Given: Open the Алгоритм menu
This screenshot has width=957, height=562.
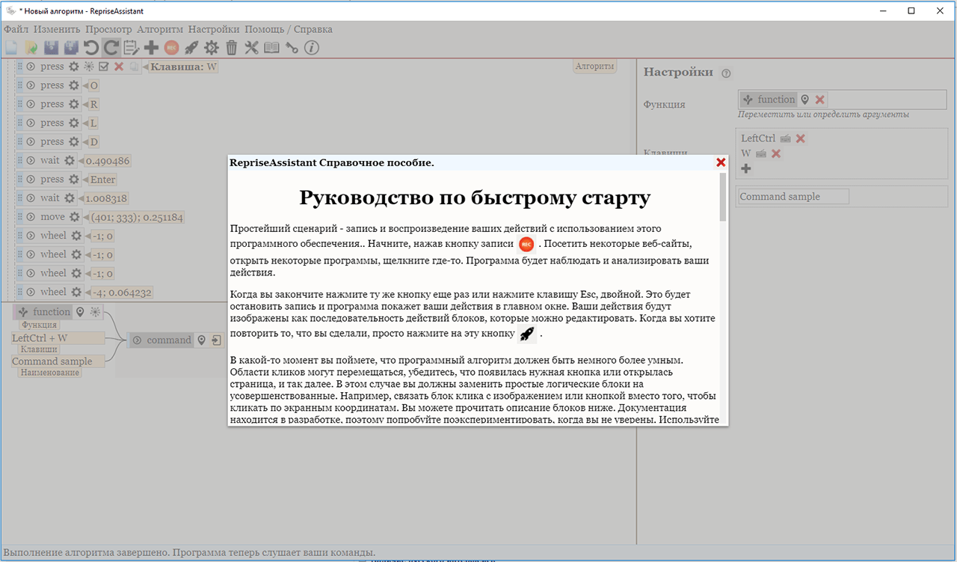Looking at the screenshot, I should click(159, 29).
